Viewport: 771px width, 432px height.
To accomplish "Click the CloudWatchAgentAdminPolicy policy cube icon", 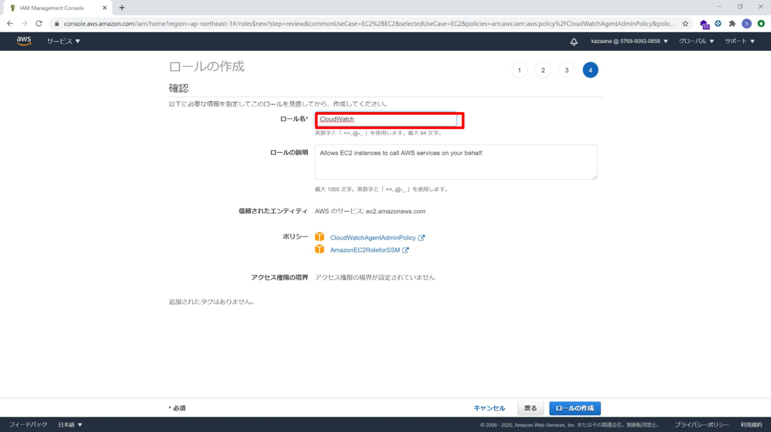I will [x=320, y=237].
